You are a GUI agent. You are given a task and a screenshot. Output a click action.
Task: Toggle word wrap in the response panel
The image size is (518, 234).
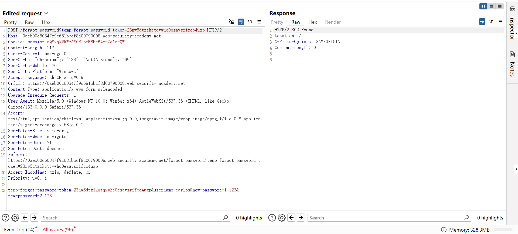482,22
